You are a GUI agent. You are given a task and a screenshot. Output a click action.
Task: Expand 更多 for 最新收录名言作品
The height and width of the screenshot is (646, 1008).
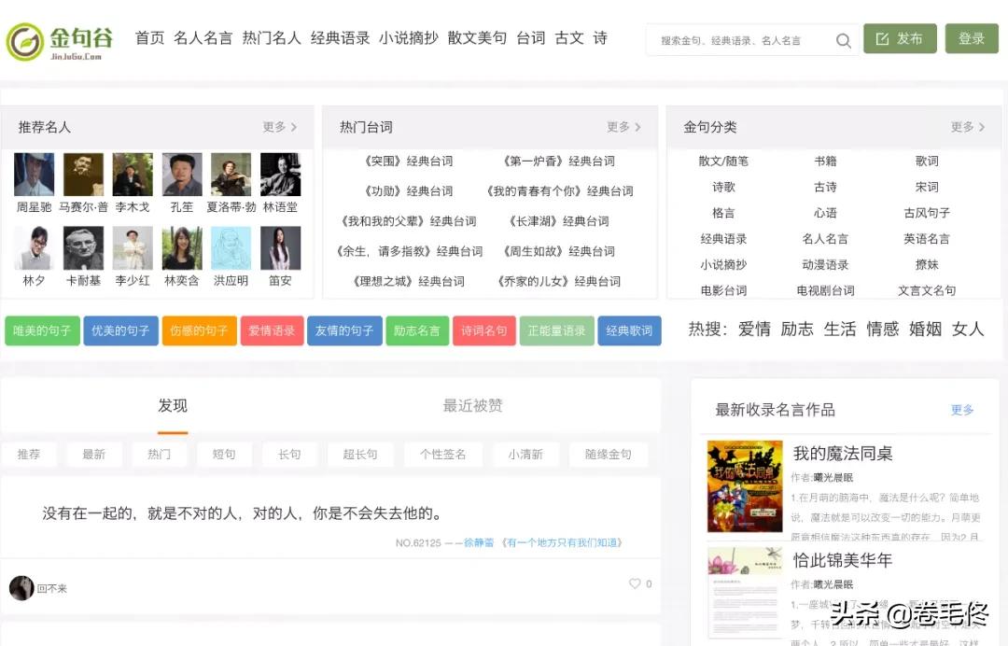(x=960, y=409)
